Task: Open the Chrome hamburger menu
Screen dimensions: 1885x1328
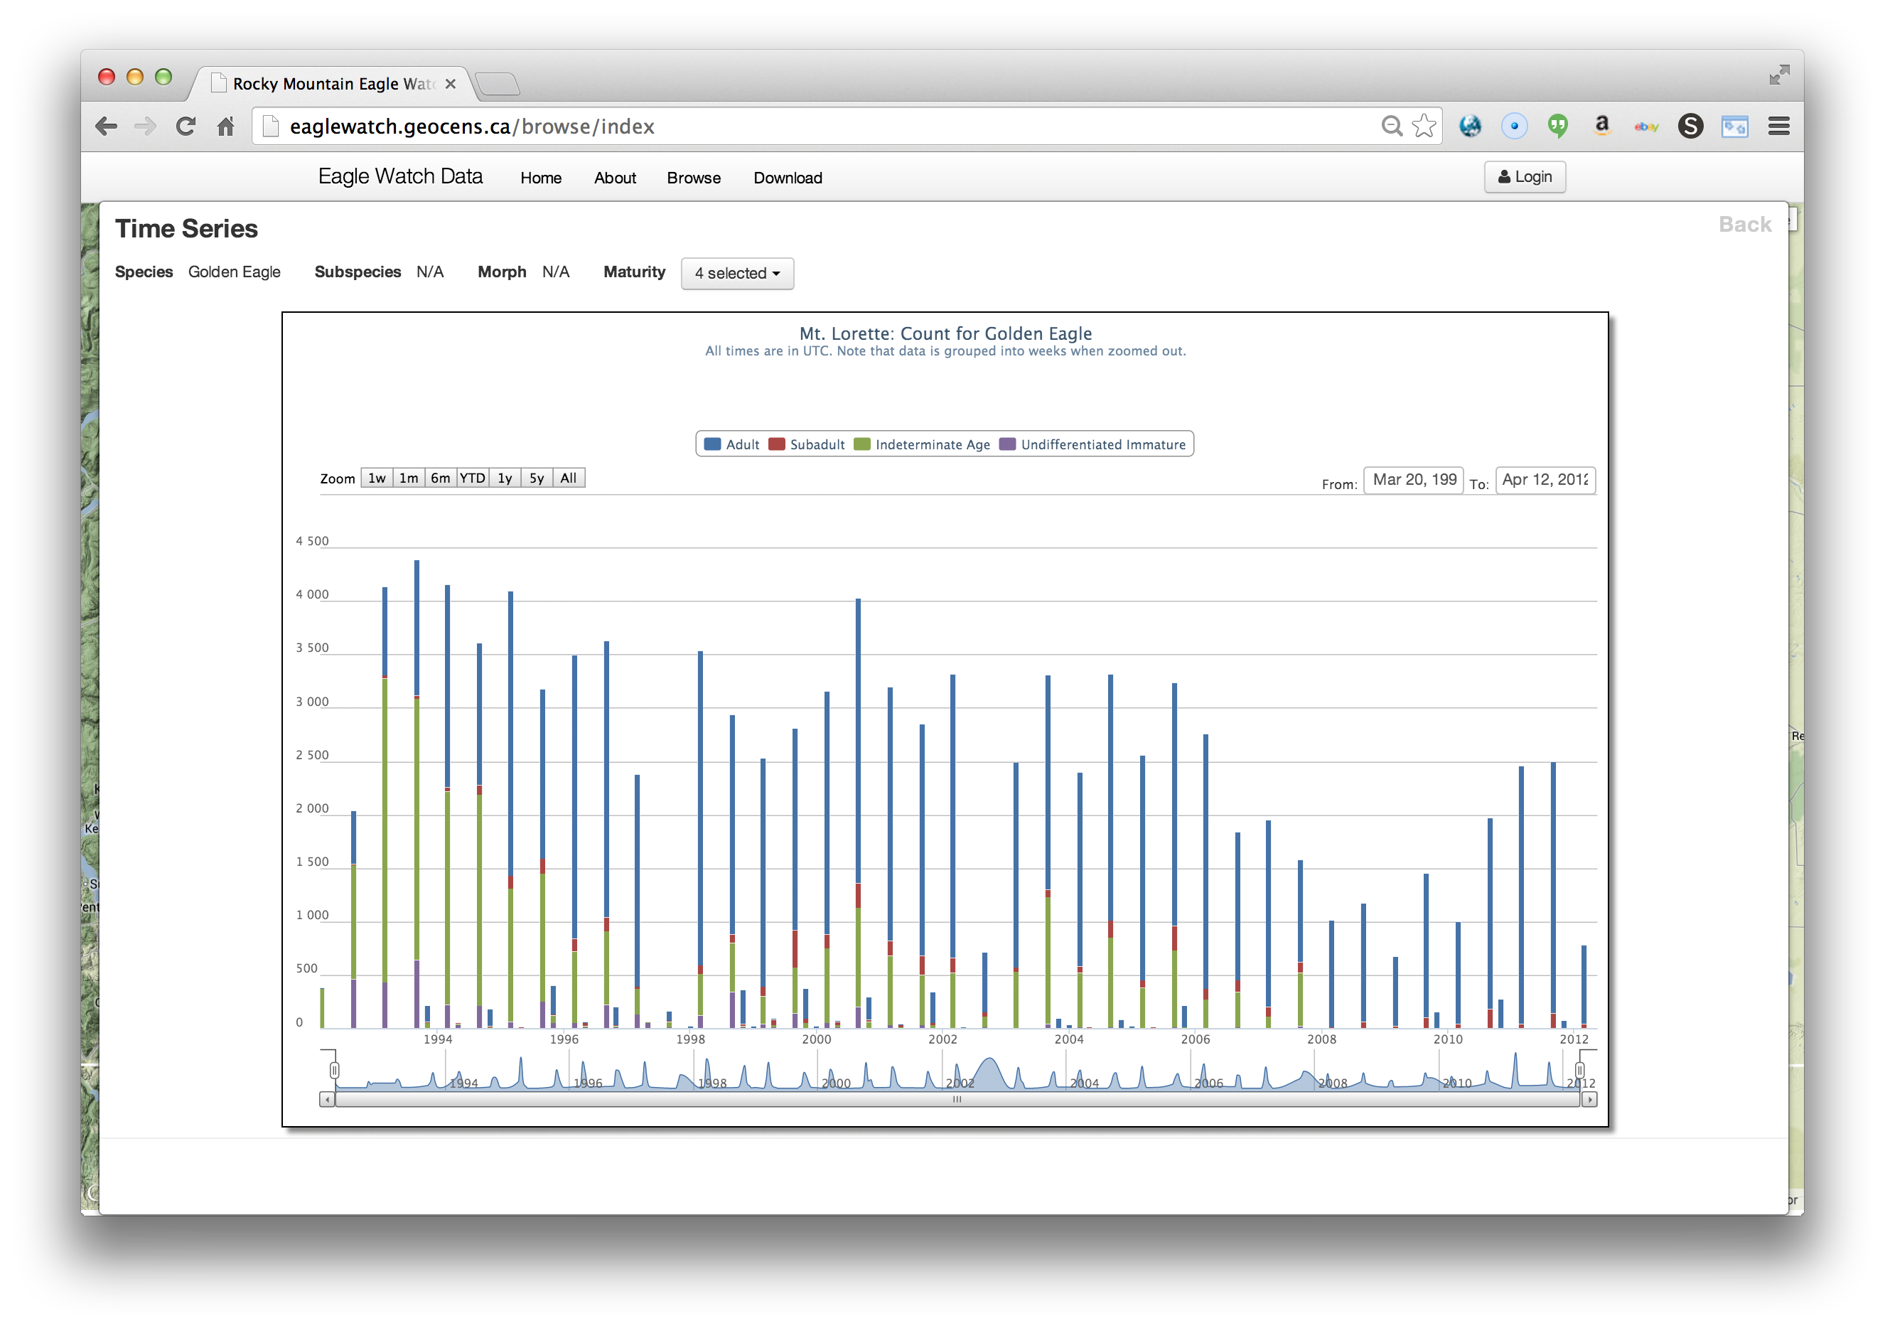Action: [1778, 126]
